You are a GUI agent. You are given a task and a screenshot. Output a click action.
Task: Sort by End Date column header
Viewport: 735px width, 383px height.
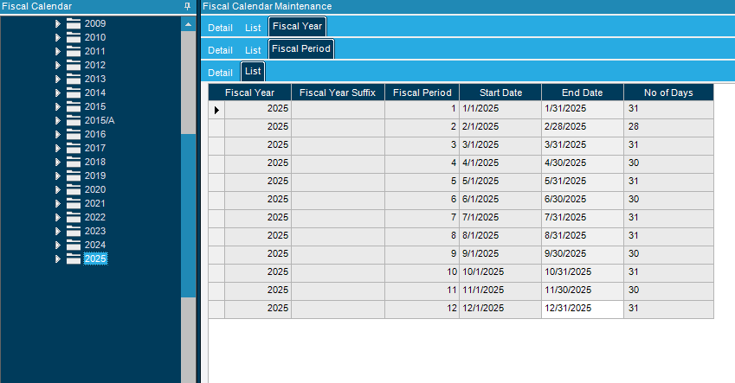click(583, 93)
